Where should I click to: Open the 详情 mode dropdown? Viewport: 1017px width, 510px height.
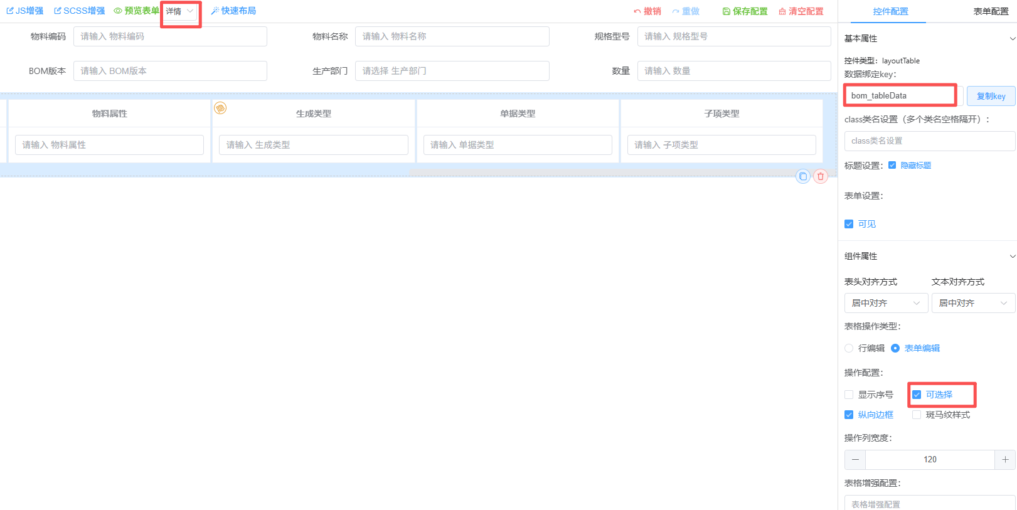(180, 11)
